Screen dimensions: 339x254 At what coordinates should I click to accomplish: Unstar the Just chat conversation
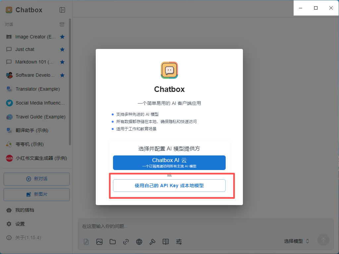62,49
